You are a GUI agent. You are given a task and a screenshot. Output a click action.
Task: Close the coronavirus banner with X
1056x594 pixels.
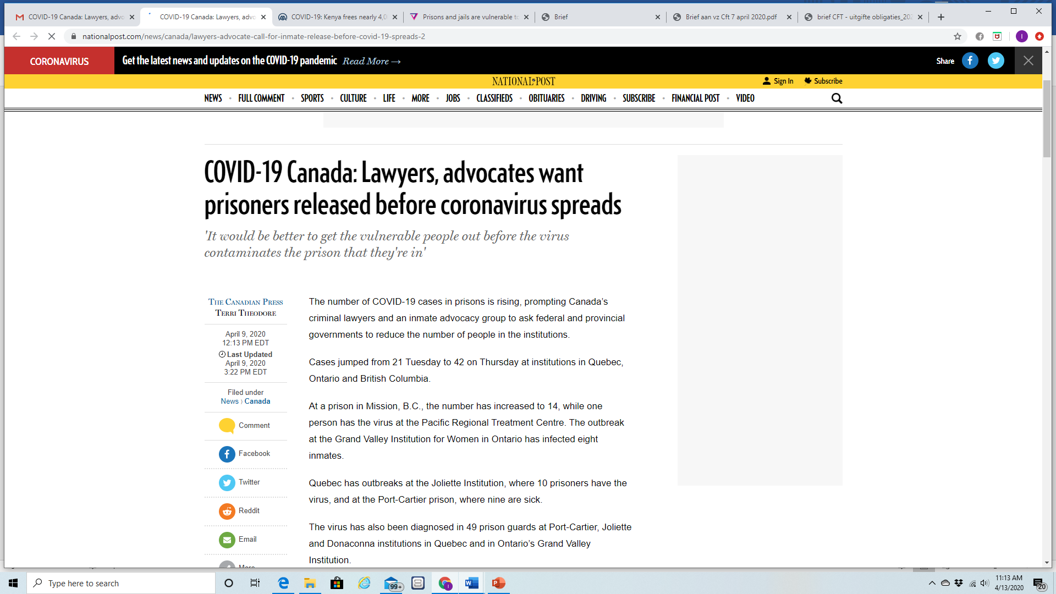coord(1028,61)
